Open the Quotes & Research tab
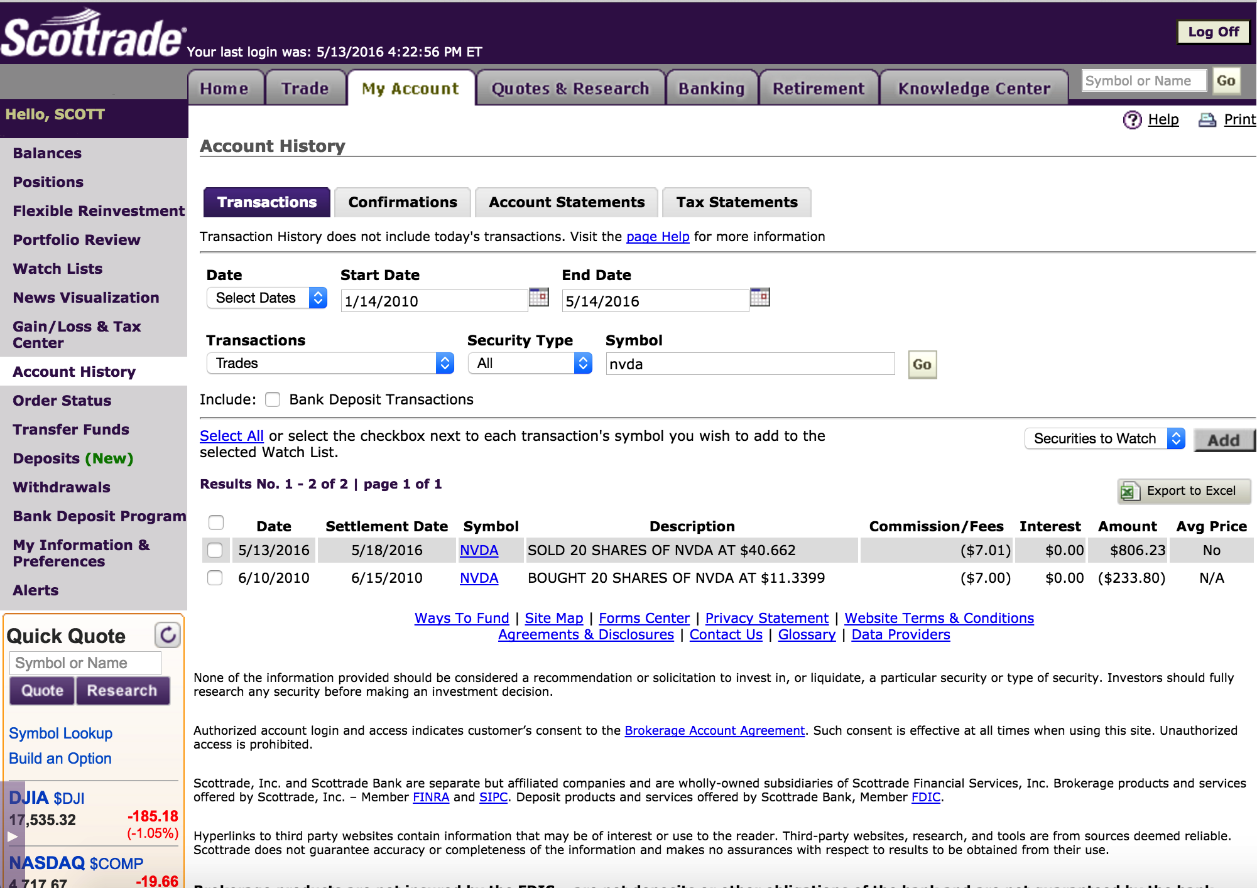This screenshot has height=888, width=1257. pos(570,89)
